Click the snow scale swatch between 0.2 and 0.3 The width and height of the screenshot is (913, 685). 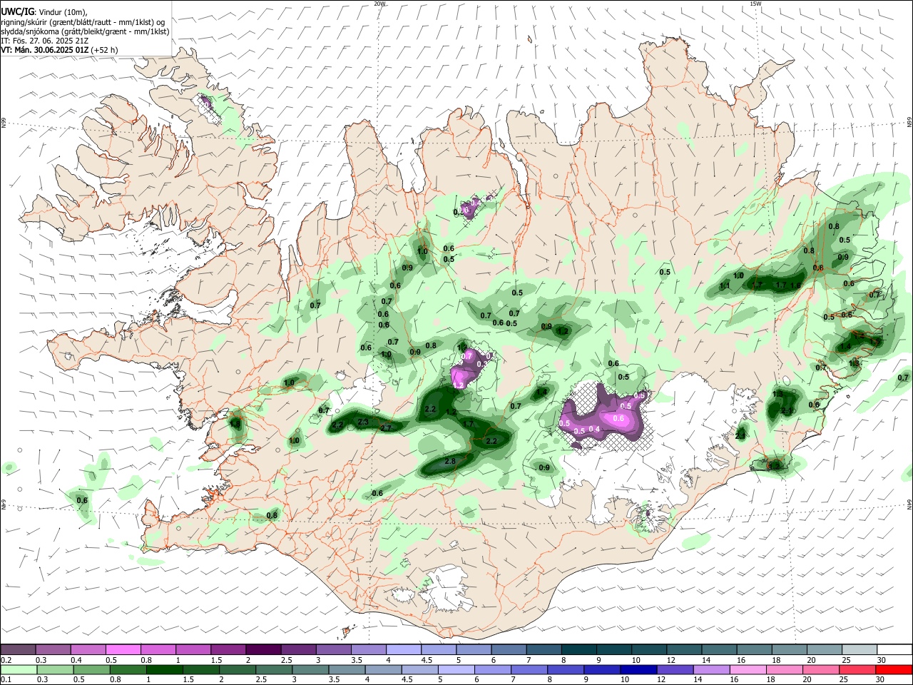coord(18,649)
